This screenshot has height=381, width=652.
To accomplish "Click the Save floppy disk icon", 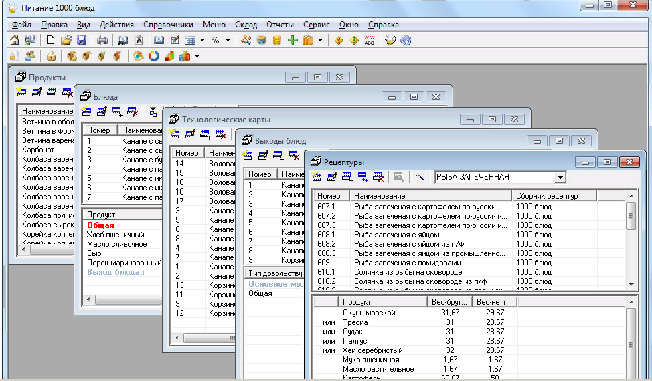I will pyautogui.click(x=82, y=41).
